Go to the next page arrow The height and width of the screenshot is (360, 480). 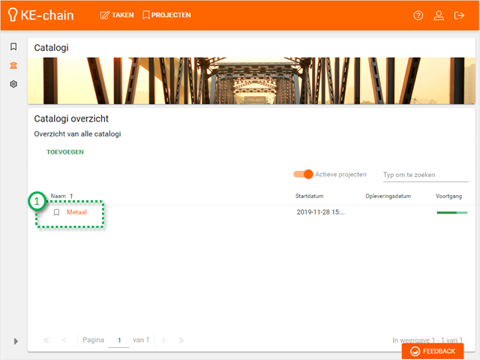pos(163,340)
